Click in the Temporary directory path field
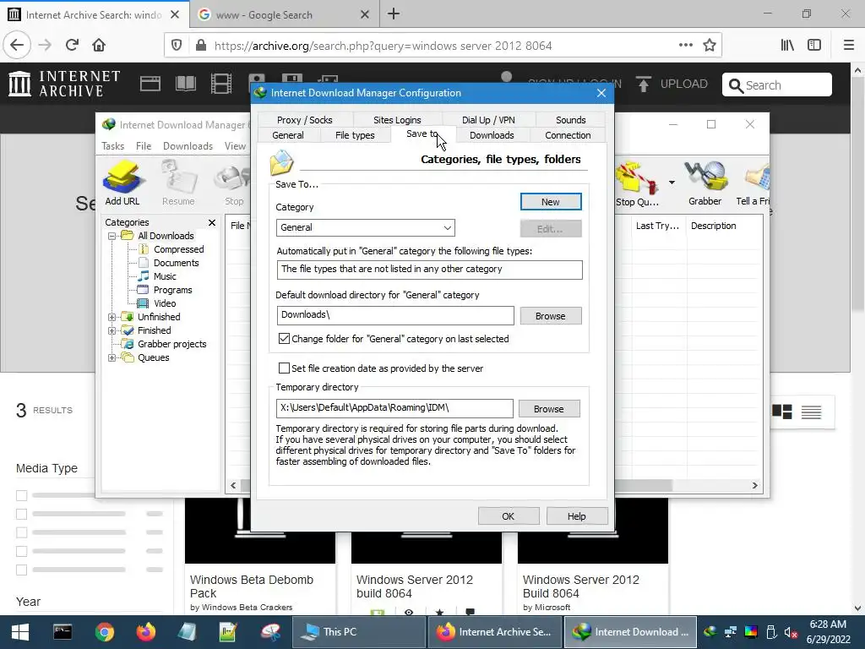Viewport: 865px width, 649px height. [x=394, y=408]
